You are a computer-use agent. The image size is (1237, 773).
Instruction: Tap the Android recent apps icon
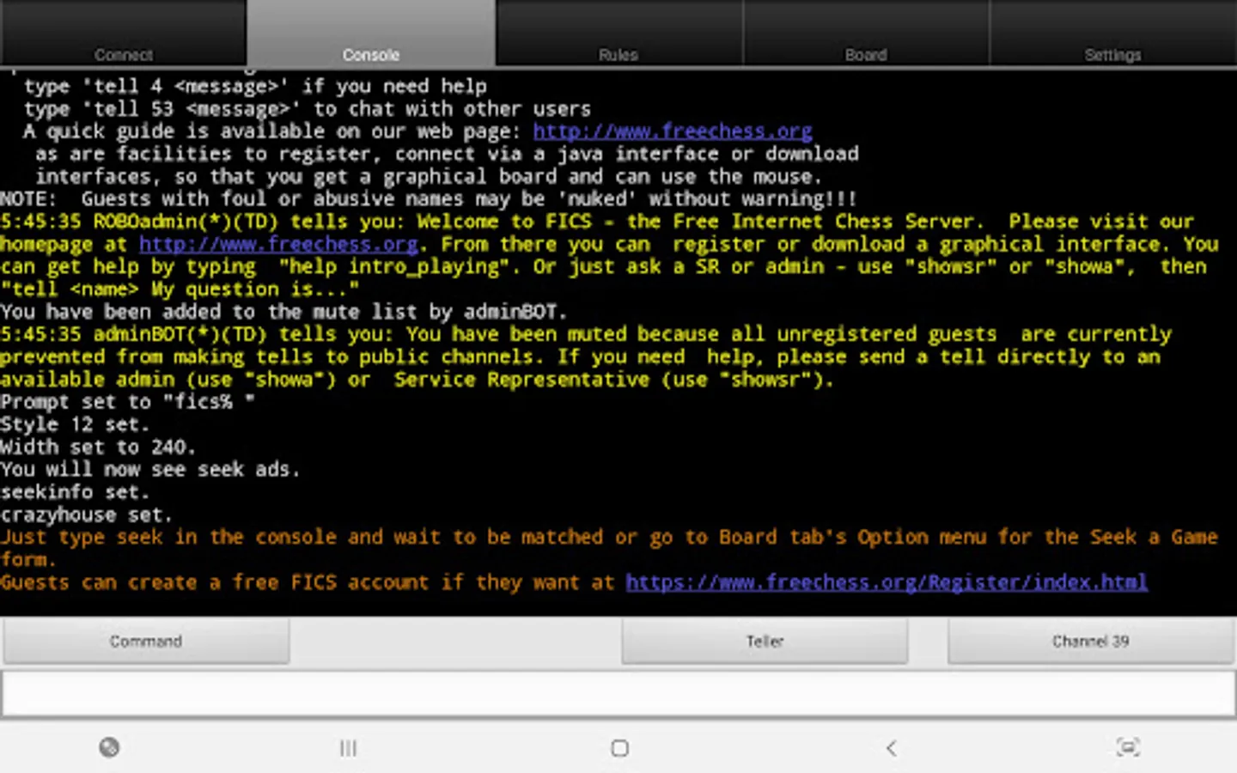(x=348, y=748)
